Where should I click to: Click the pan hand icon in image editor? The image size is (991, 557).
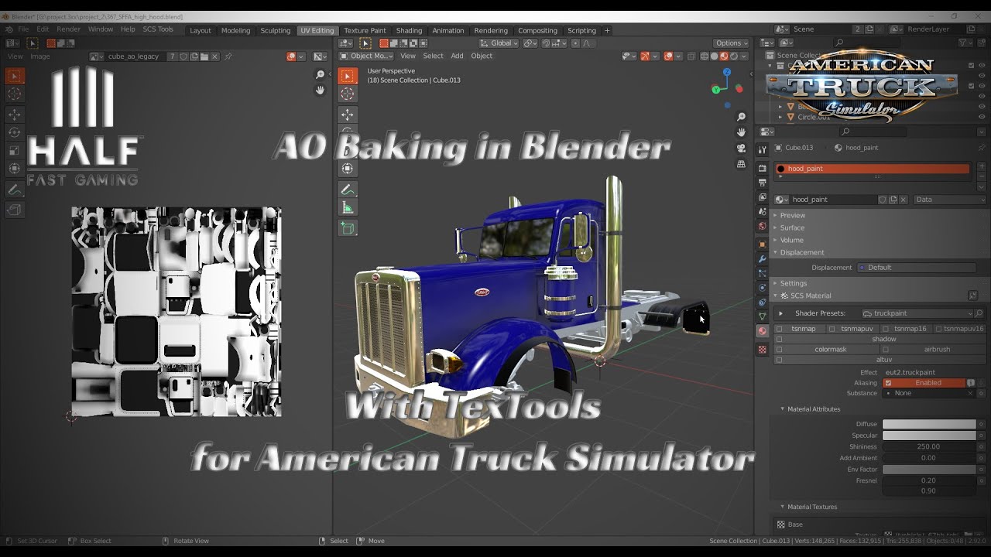pos(320,91)
